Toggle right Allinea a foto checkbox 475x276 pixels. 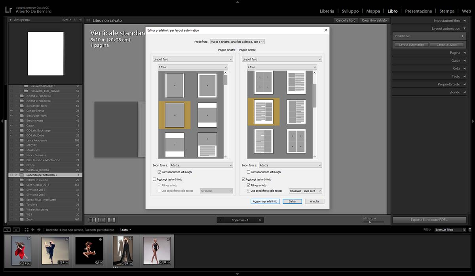point(249,185)
